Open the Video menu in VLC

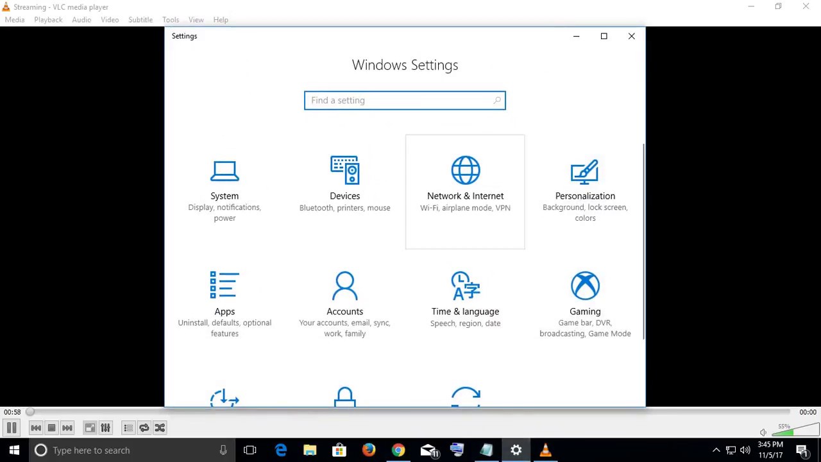point(110,20)
